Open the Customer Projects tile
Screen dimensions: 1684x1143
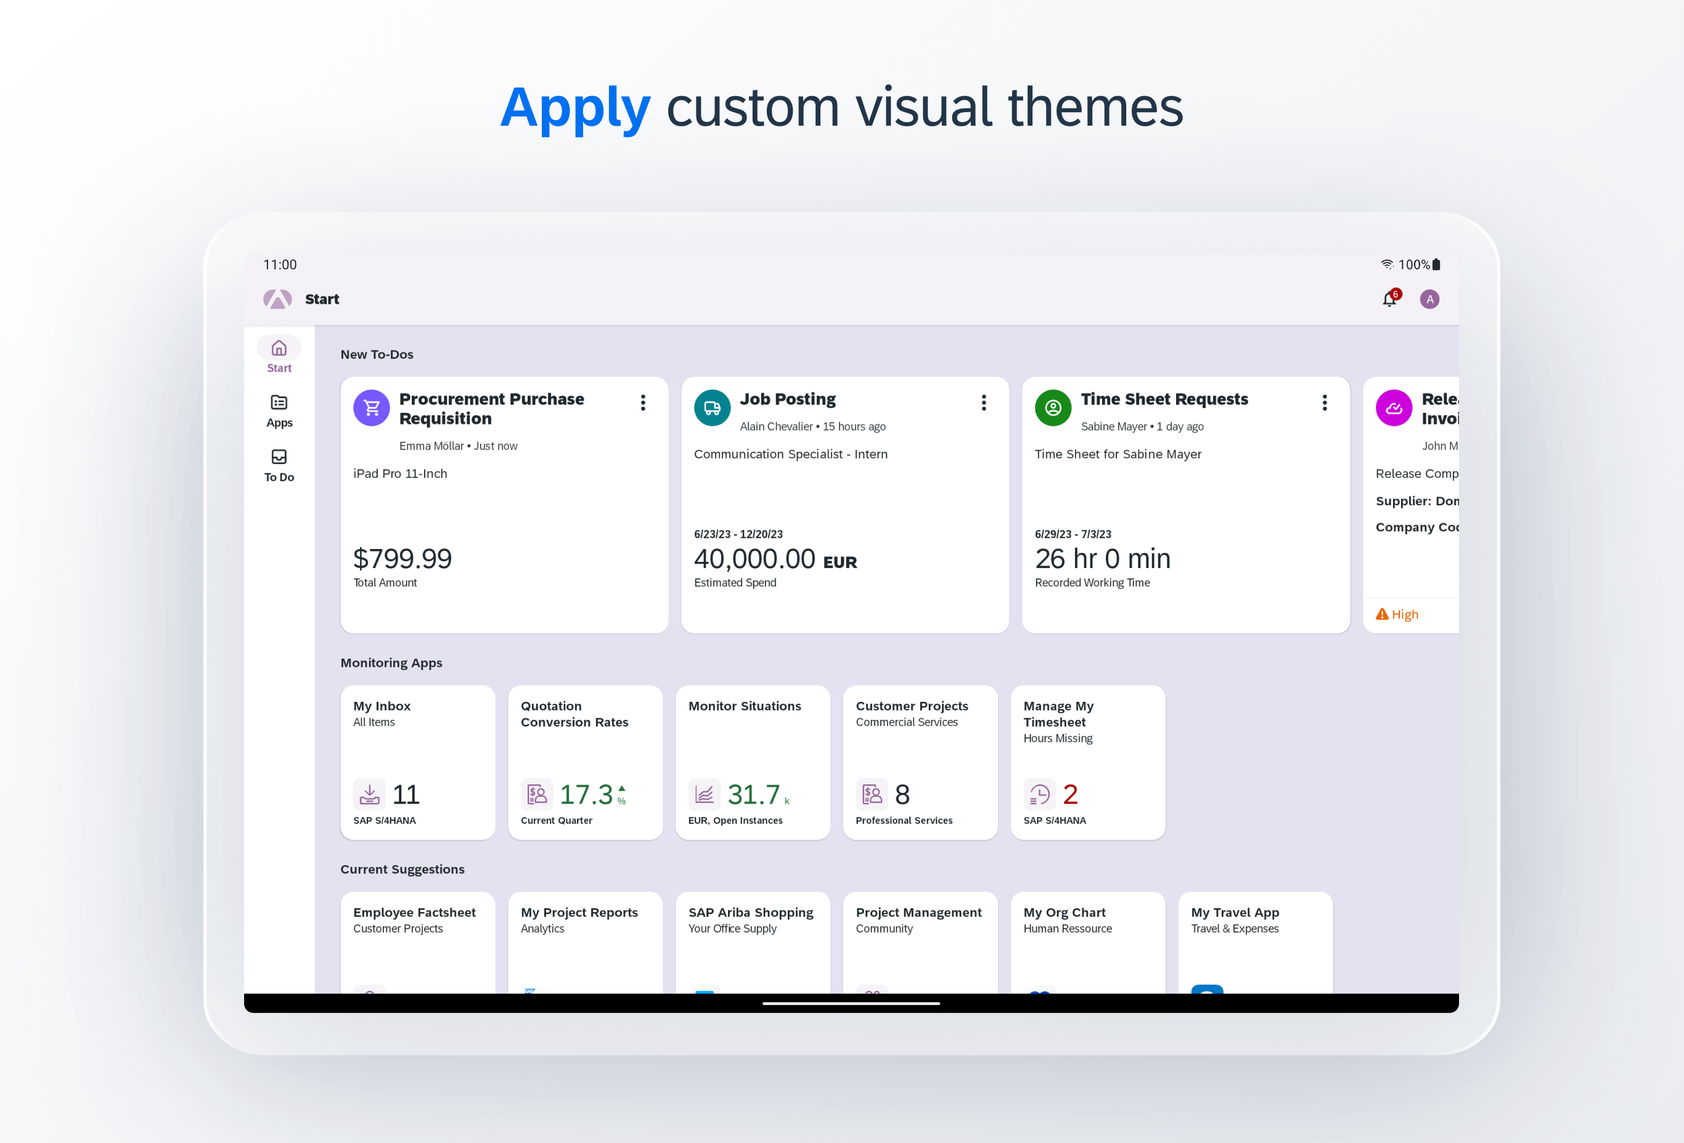coord(920,762)
